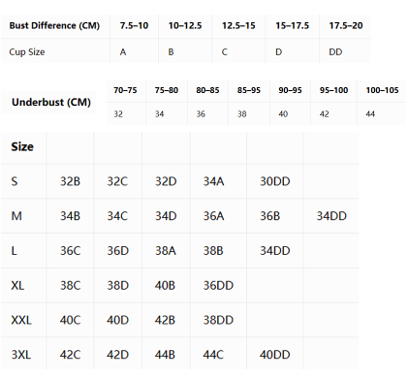Select the 12.5–15 bust difference column
Image resolution: width=409 pixels, height=379 pixels.
click(x=238, y=25)
